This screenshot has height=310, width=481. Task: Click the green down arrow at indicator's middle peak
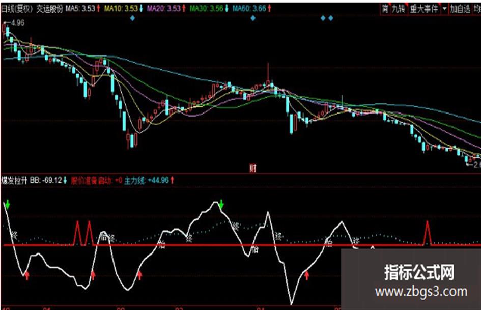click(221, 204)
